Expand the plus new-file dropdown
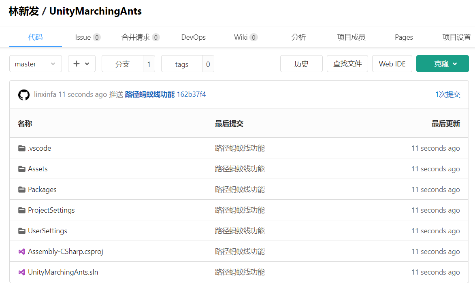The height and width of the screenshot is (290, 475). [82, 64]
